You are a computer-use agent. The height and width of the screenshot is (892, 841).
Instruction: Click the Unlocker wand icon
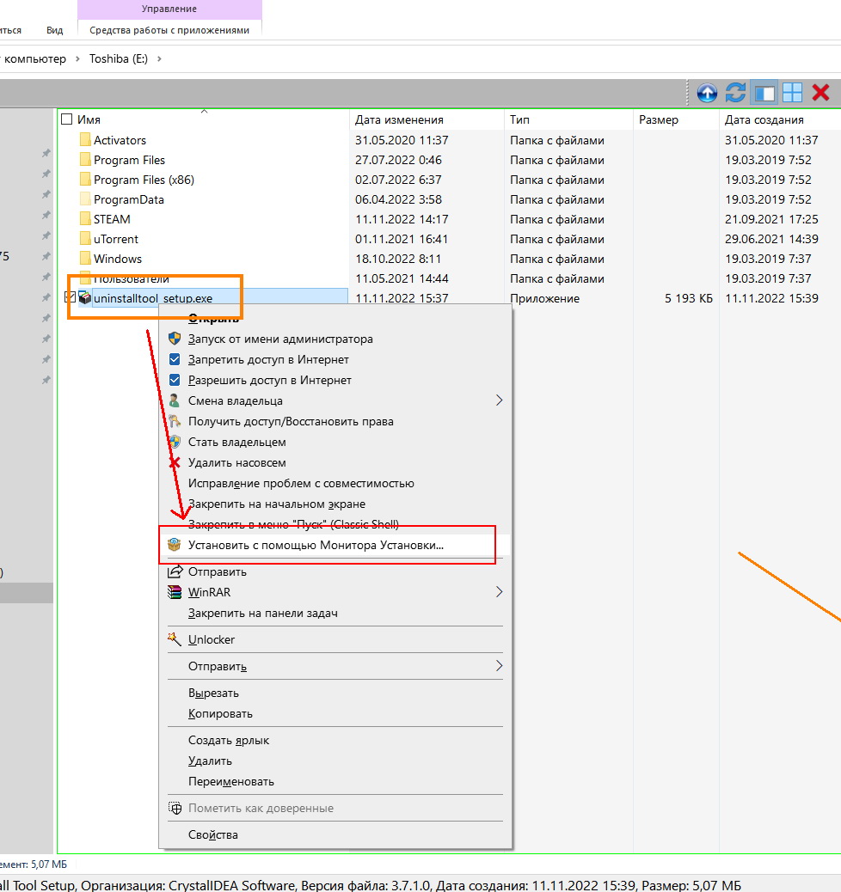pos(175,639)
